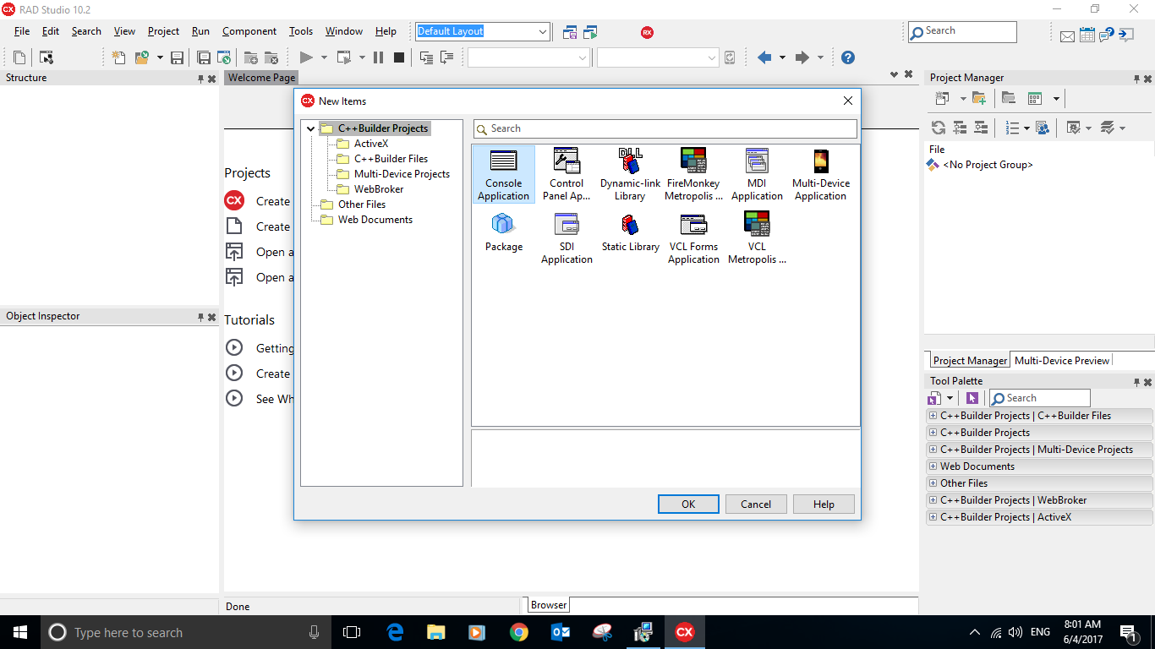This screenshot has height=649, width=1155.
Task: Switch to the Multi-Device Preview tab
Action: pos(1062,360)
